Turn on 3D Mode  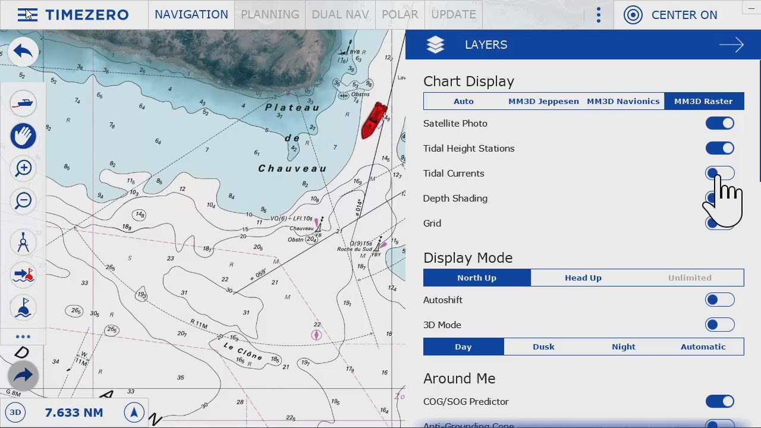[x=720, y=325]
